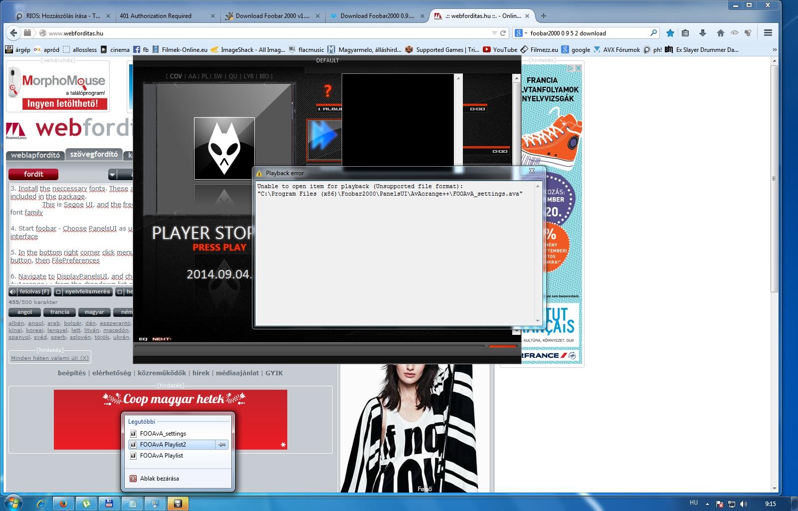Open the Filmek-Online.eu bookmark
Image resolution: width=798 pixels, height=511 pixels.
click(180, 49)
